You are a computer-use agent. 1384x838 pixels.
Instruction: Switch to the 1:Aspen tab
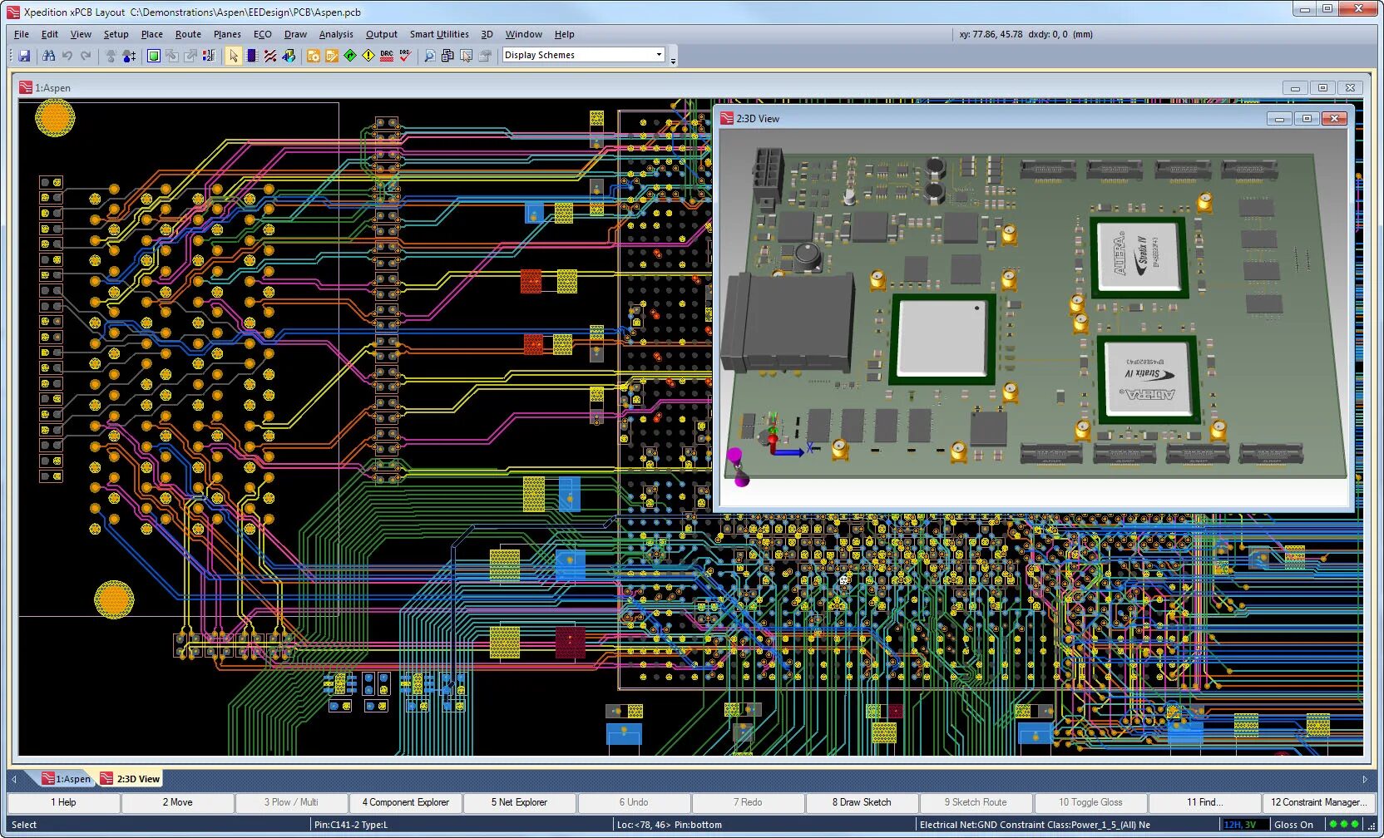[x=67, y=779]
